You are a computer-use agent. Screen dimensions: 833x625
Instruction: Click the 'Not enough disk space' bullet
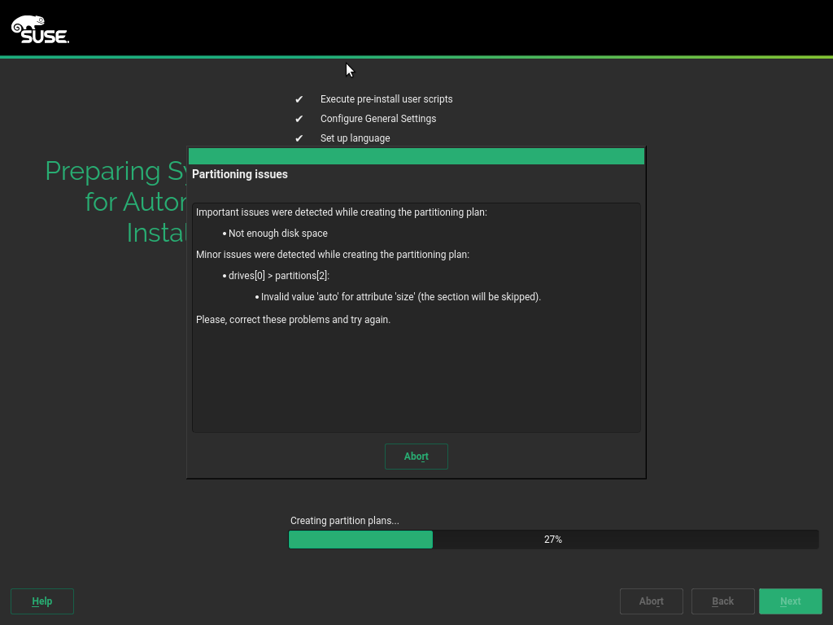(277, 234)
